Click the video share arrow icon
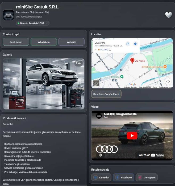175x186 pixels. (x=101, y=155)
